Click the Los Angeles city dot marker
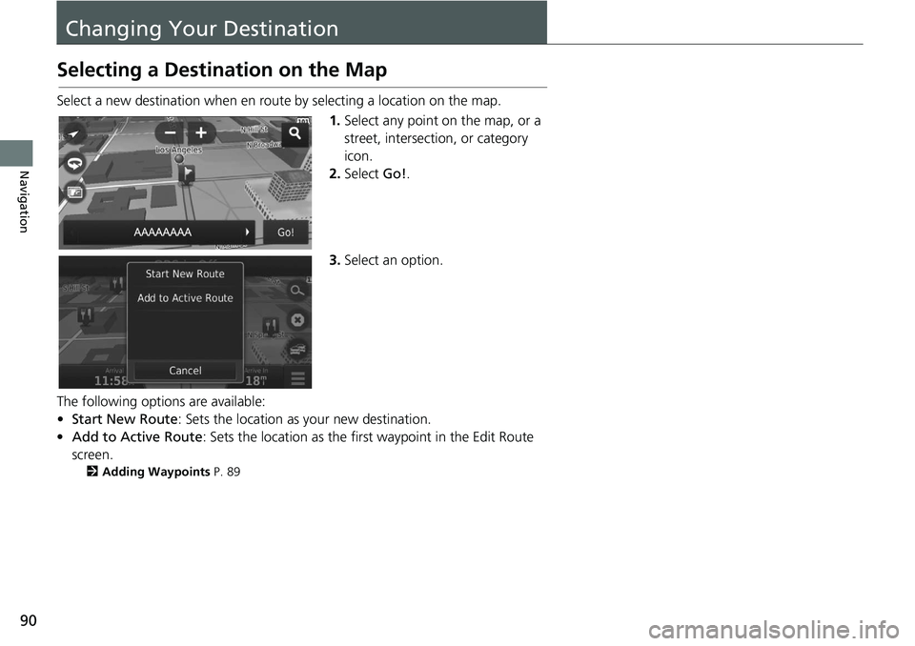 179,159
